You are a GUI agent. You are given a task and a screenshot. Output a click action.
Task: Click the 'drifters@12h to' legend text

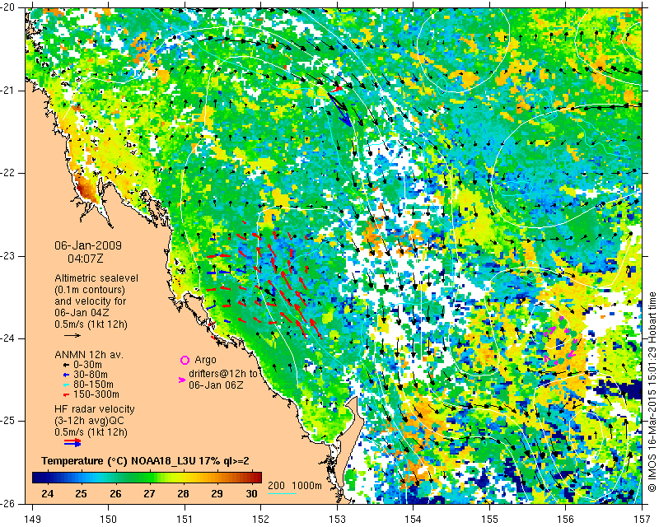click(x=222, y=374)
